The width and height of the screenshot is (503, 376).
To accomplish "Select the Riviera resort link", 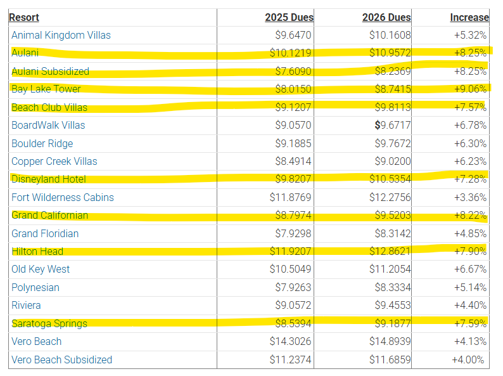I will click(26, 306).
